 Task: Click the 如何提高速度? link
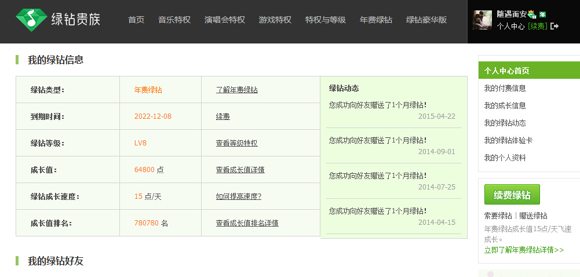coord(239,196)
